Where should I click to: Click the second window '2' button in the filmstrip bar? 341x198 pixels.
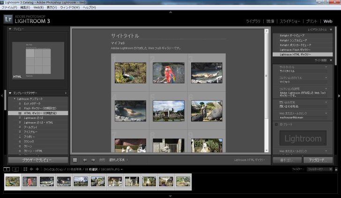pos(15,169)
